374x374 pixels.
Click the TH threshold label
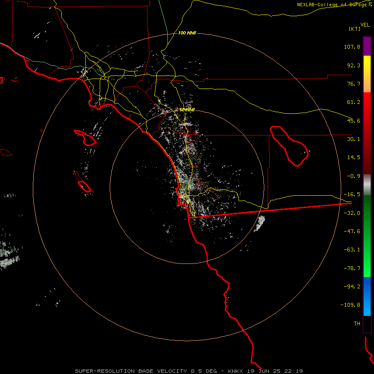(x=357, y=324)
